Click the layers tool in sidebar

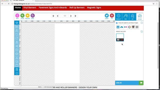17,23
